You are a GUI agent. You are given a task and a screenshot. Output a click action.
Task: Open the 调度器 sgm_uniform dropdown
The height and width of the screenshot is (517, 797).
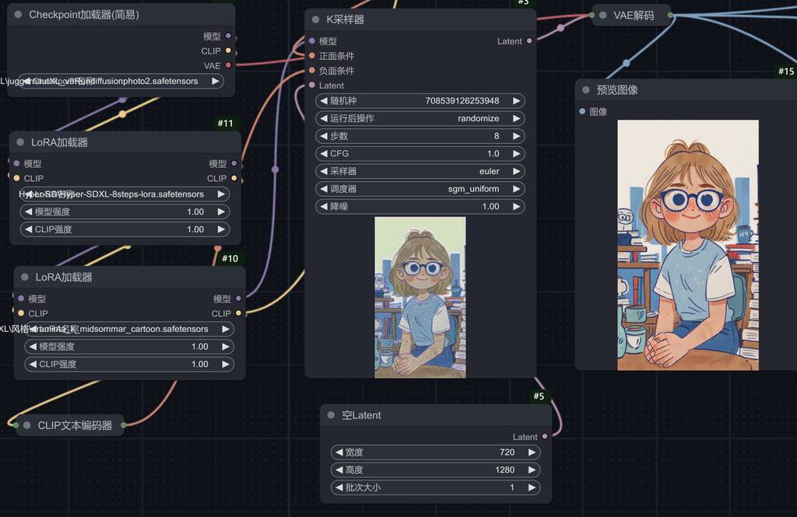point(420,189)
